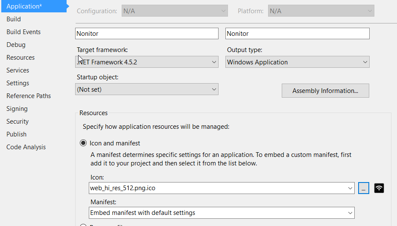Open the Reference Paths tab
The width and height of the screenshot is (397, 226).
click(29, 96)
